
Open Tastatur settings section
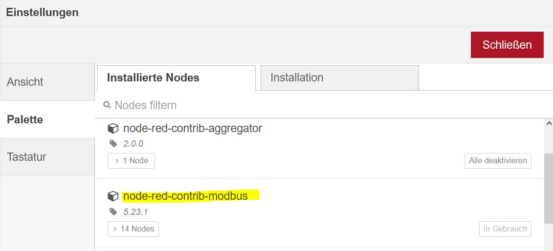(x=47, y=157)
